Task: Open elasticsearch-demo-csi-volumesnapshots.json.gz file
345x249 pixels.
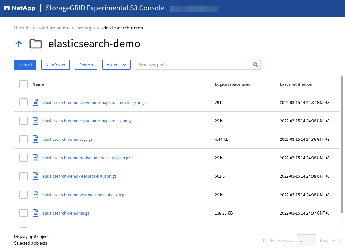Action: pos(87,121)
